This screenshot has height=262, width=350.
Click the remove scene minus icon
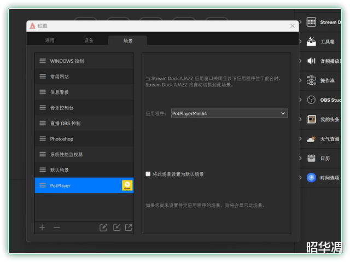click(x=57, y=228)
